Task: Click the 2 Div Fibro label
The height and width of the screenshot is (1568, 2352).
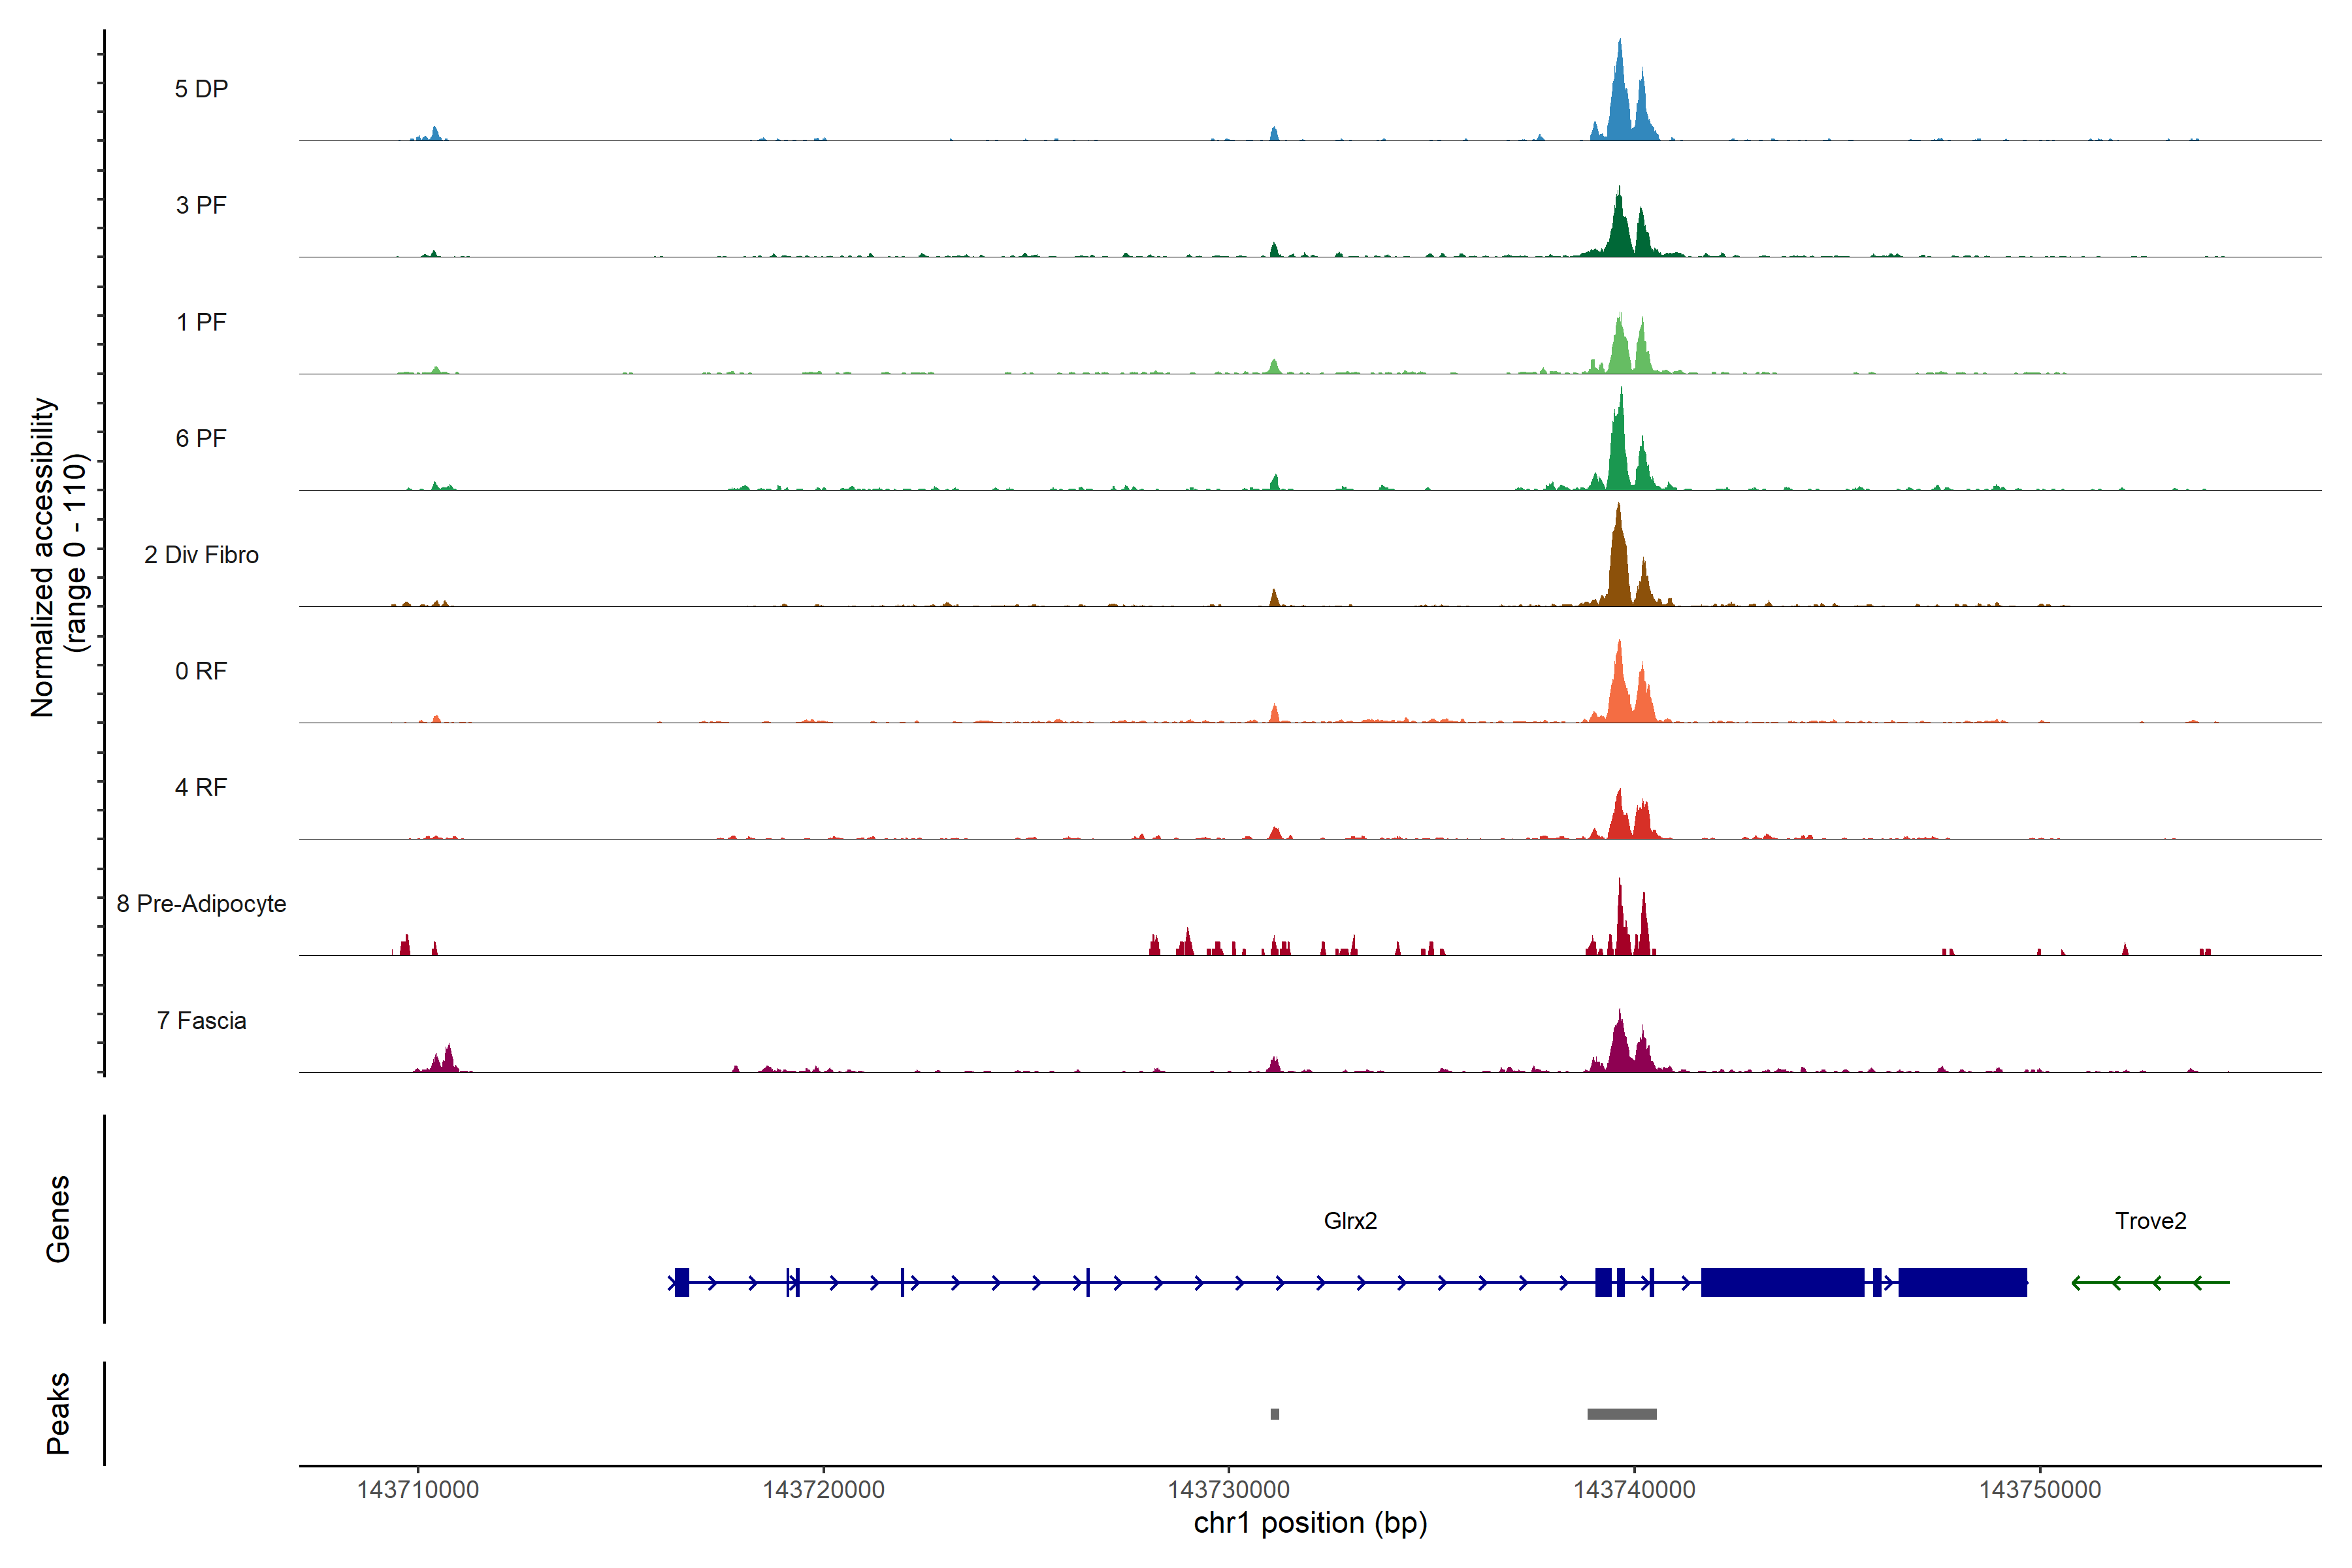Action: tap(201, 555)
